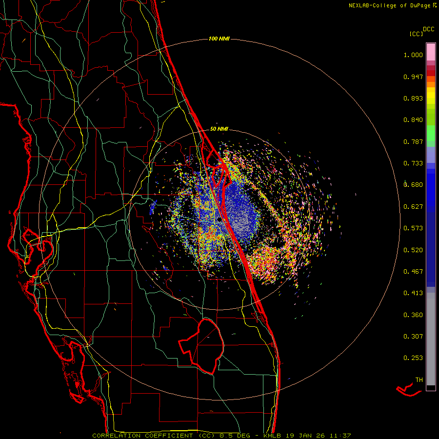439x439 pixels.
Task: Select the 0.627 legend value
Action: coord(413,207)
